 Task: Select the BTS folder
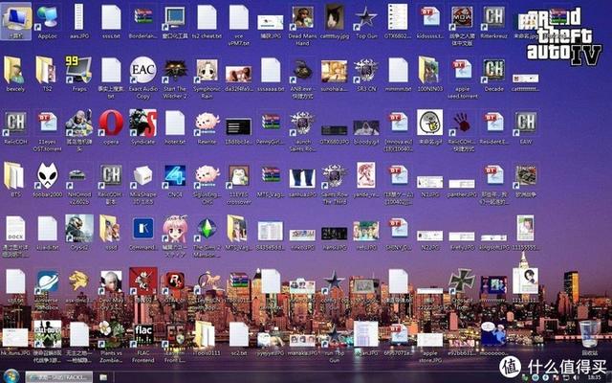(x=15, y=175)
